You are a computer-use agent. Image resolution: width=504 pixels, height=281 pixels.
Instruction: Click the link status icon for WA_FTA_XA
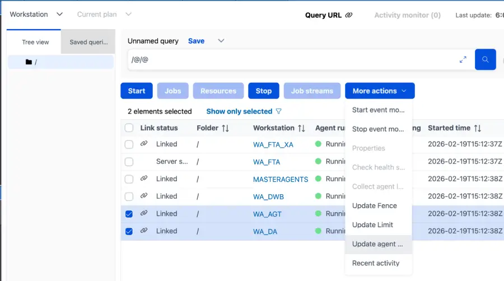click(144, 144)
